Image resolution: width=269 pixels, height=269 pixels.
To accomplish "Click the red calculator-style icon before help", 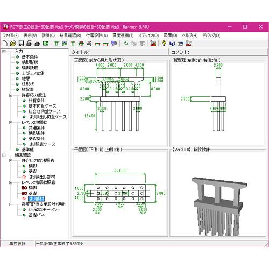I will 153,44.
